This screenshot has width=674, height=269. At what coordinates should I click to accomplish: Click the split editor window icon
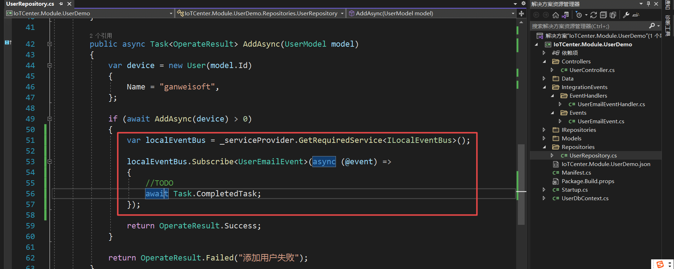(521, 14)
